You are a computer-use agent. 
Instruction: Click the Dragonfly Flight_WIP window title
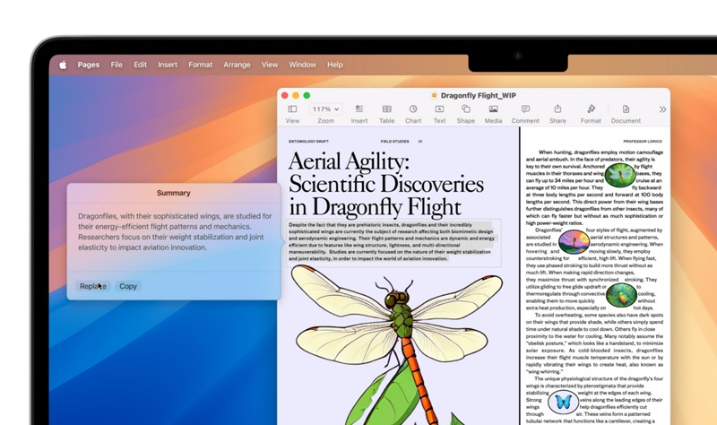point(479,95)
